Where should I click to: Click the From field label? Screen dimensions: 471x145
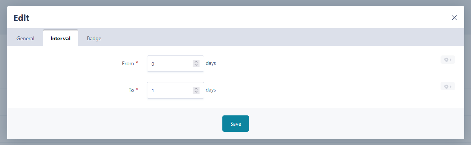(128, 63)
